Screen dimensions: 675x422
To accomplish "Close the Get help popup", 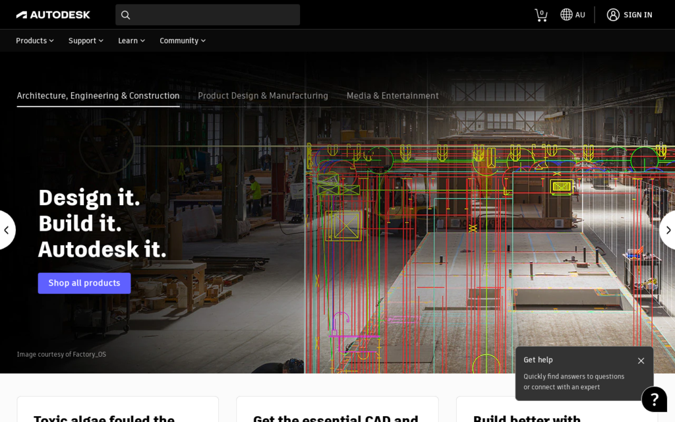I will (x=641, y=361).
